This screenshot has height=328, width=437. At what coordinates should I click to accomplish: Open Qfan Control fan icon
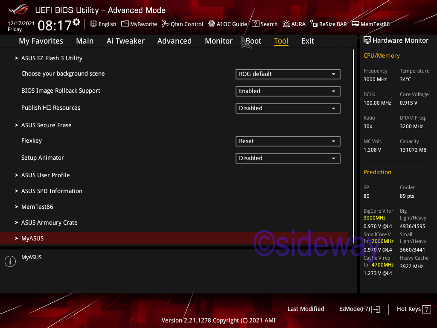coord(166,24)
